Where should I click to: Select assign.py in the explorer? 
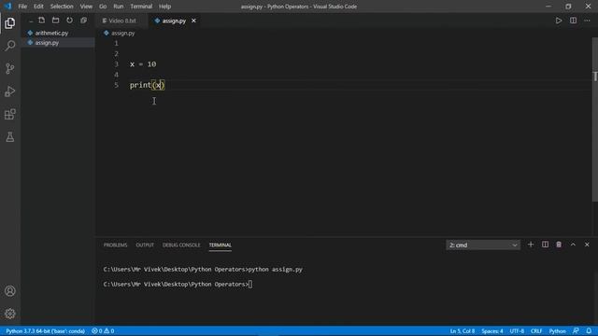click(47, 43)
